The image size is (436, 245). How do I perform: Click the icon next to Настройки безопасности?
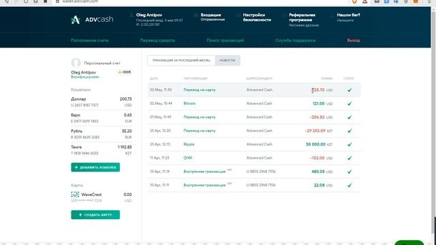pos(238,15)
